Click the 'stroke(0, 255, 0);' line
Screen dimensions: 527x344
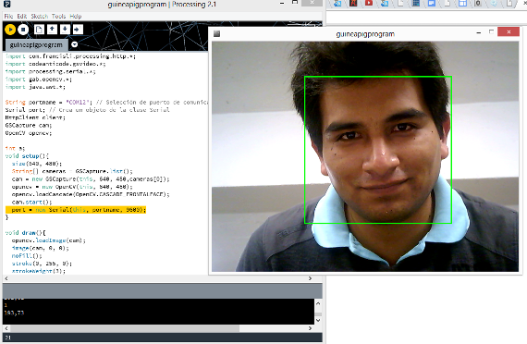[42, 264]
